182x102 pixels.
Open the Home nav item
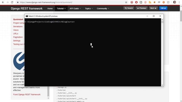coord(50,8)
